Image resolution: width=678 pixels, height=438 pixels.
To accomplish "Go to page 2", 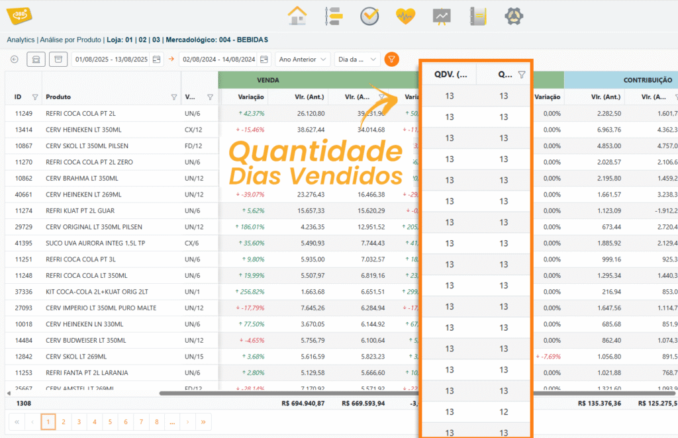I will (64, 422).
